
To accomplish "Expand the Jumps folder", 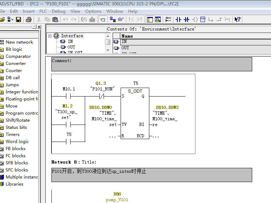I will coord(12,85).
